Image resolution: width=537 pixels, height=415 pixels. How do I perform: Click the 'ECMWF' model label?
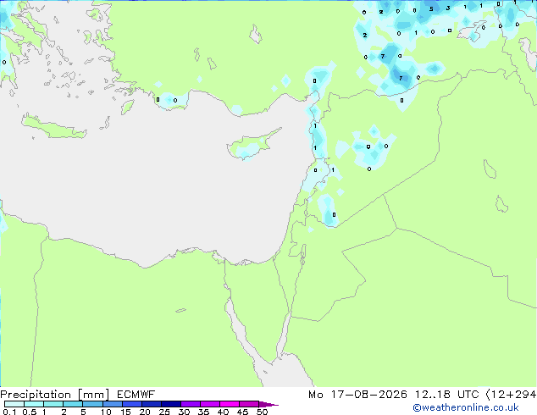coord(136,395)
